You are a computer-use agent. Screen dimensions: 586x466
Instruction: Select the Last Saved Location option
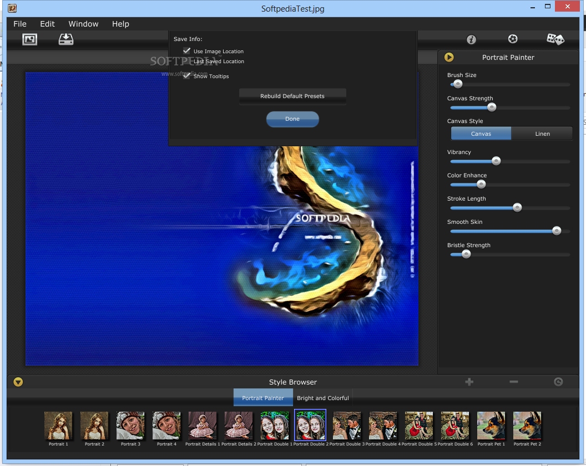tap(219, 61)
